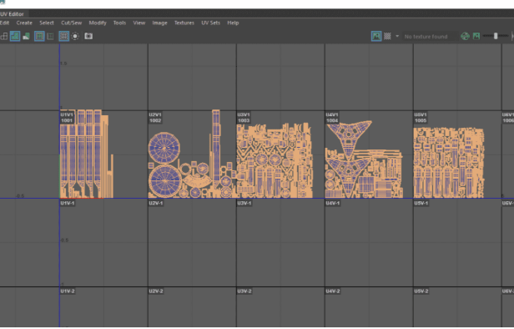The height and width of the screenshot is (329, 514).
Task: Open the Modify menu
Action: point(98,23)
